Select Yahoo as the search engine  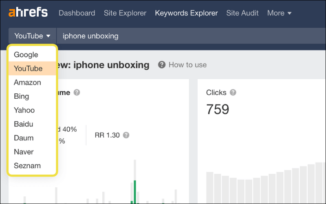24,110
